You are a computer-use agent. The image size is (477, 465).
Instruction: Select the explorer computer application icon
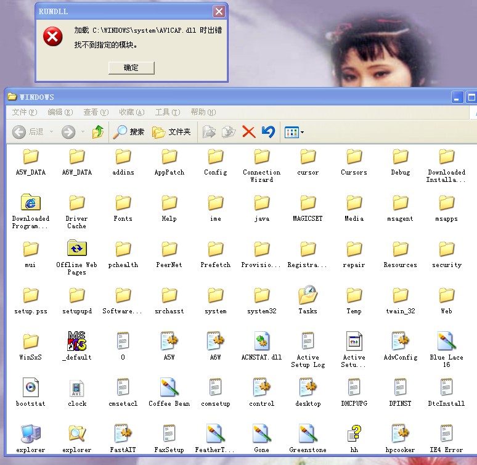(x=30, y=438)
